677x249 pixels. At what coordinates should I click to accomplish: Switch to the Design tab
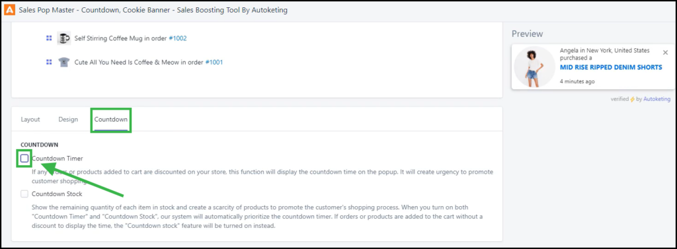68,120
